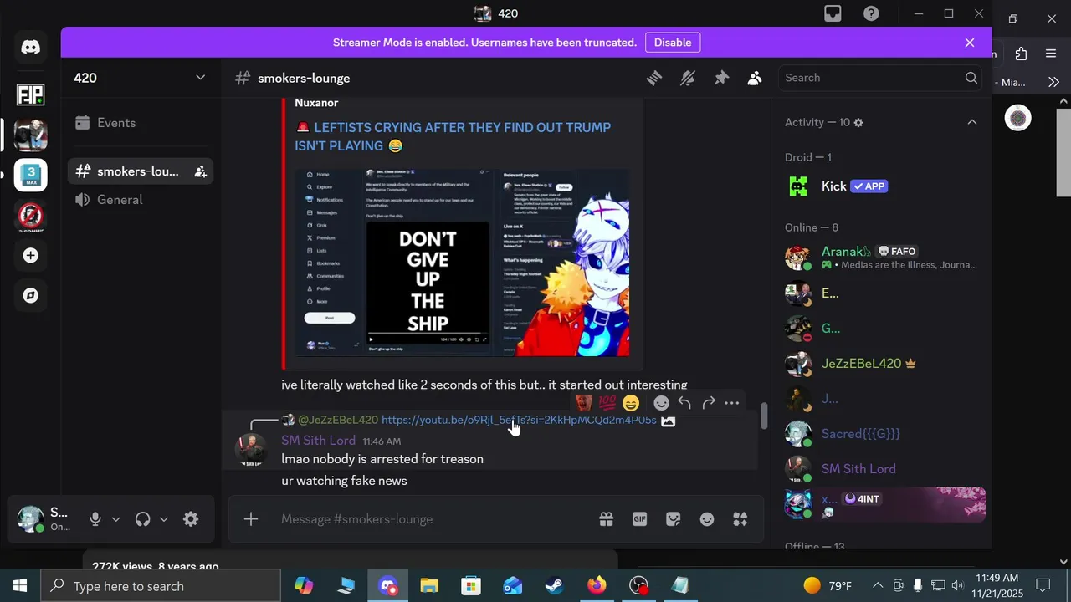The image size is (1071, 602).
Task: Open microphone input options dropdown
Action: [x=115, y=519]
